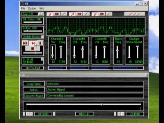Screen dimensions: 164x123
Task: Pause the song with the pause button
Action: click(x=40, y=43)
